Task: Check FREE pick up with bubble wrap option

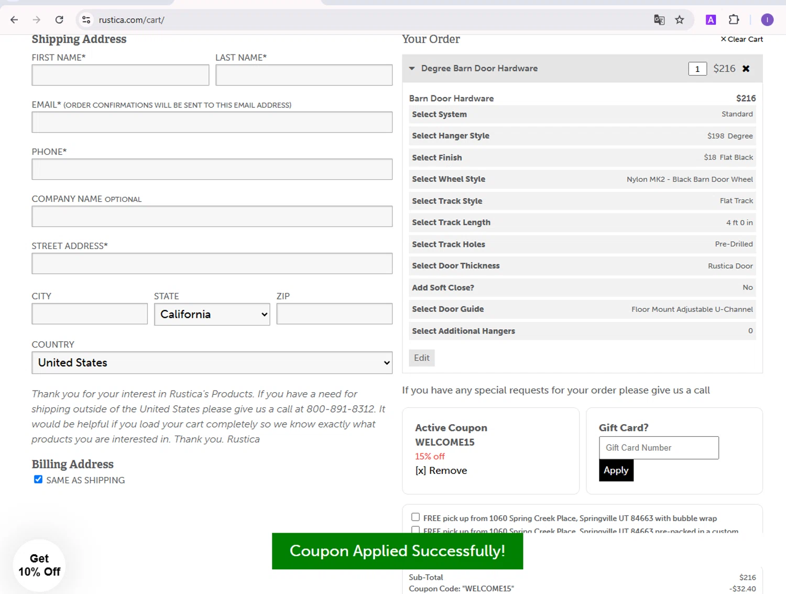Action: click(x=416, y=517)
